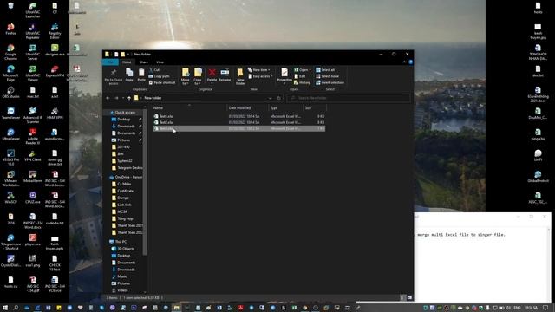This screenshot has height=312, width=555.
Task: Go up one level with up arrow
Action: pos(129,98)
